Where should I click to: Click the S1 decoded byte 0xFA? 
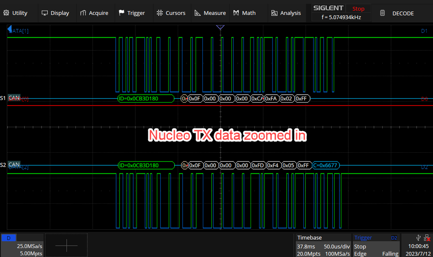click(271, 99)
